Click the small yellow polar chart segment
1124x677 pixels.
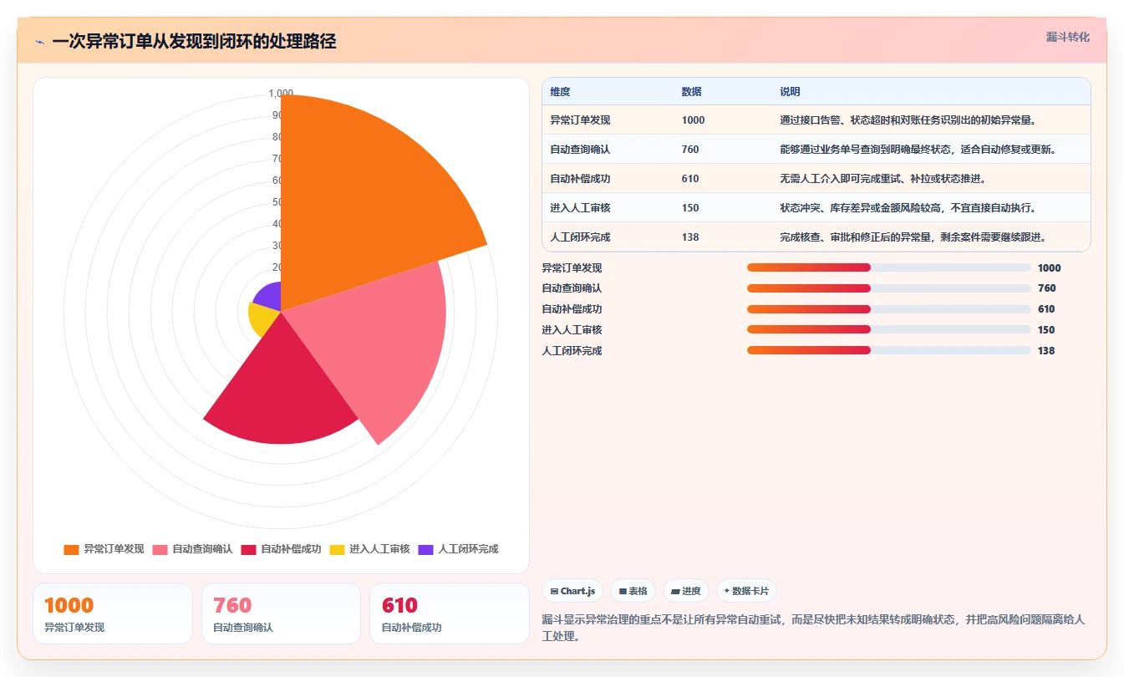click(x=261, y=319)
